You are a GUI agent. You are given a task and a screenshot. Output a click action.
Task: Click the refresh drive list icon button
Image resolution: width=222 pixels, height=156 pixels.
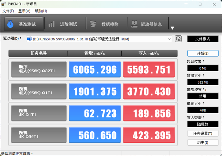tap(178, 39)
